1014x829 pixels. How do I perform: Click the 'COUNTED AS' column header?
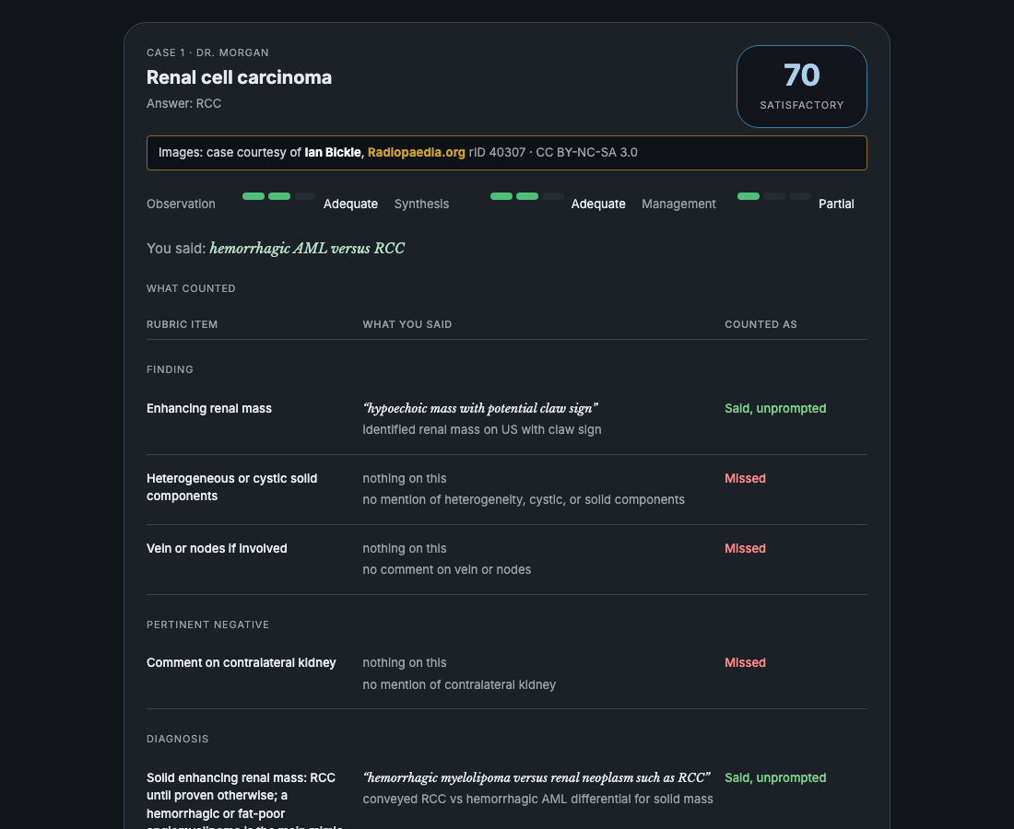point(760,324)
